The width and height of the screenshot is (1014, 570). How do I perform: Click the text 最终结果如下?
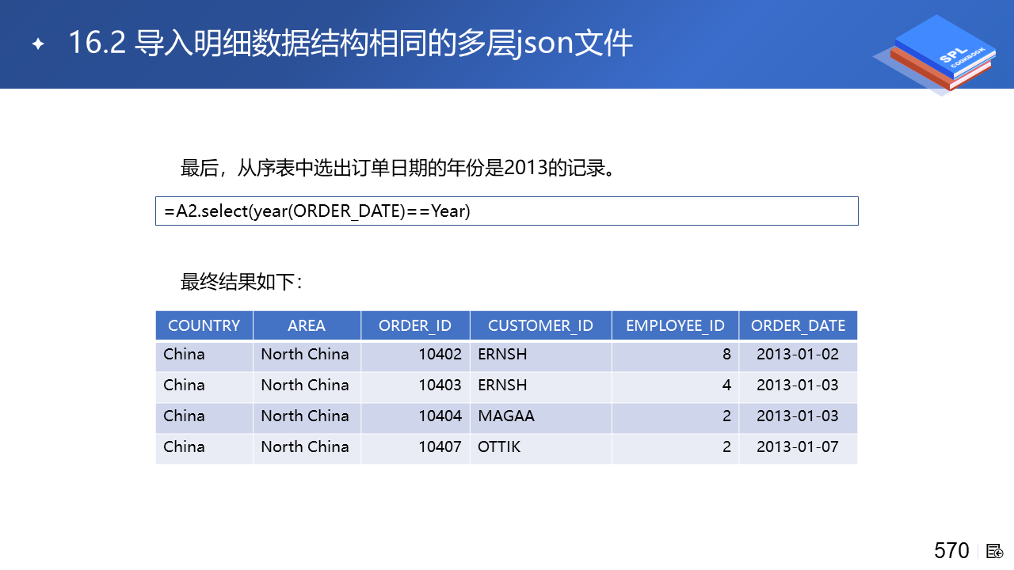point(242,282)
